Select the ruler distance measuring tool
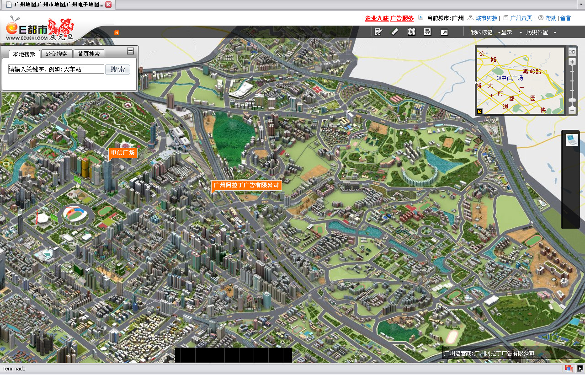 click(x=395, y=32)
